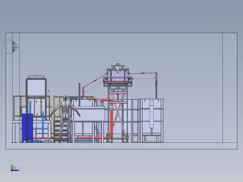This screenshot has width=243, height=182.
Task: Select the human figure mannequin
Action: coord(65,118)
